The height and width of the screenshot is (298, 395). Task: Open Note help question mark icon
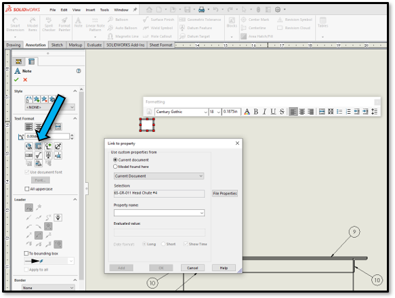coord(79,71)
